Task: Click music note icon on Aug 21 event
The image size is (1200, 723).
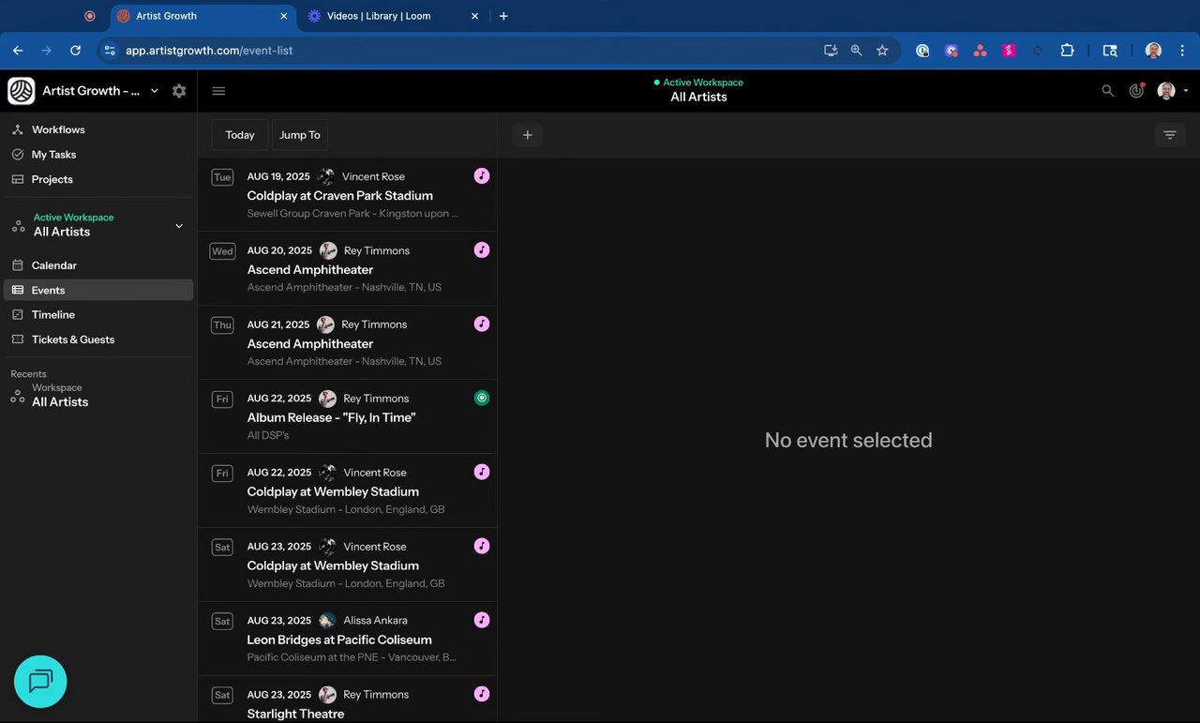Action: tap(482, 324)
